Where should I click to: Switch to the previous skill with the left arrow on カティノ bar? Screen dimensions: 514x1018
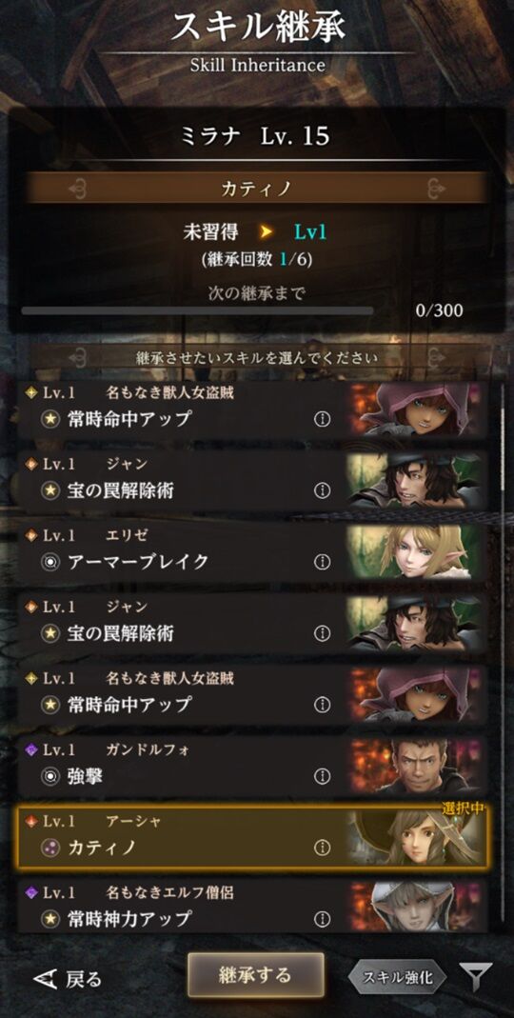[78, 189]
